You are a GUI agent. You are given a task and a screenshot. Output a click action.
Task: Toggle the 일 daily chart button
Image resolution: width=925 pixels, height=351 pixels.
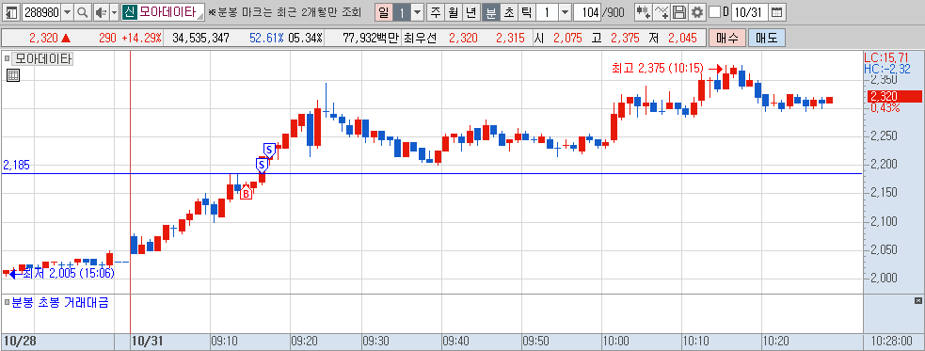pos(383,12)
